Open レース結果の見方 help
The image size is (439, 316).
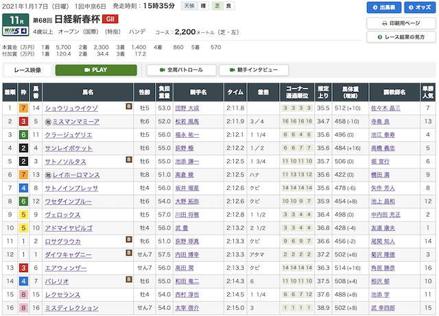[401, 37]
